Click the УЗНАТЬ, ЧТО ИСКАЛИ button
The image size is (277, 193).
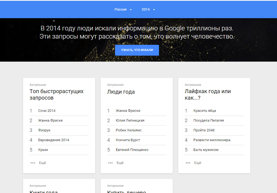(x=137, y=50)
